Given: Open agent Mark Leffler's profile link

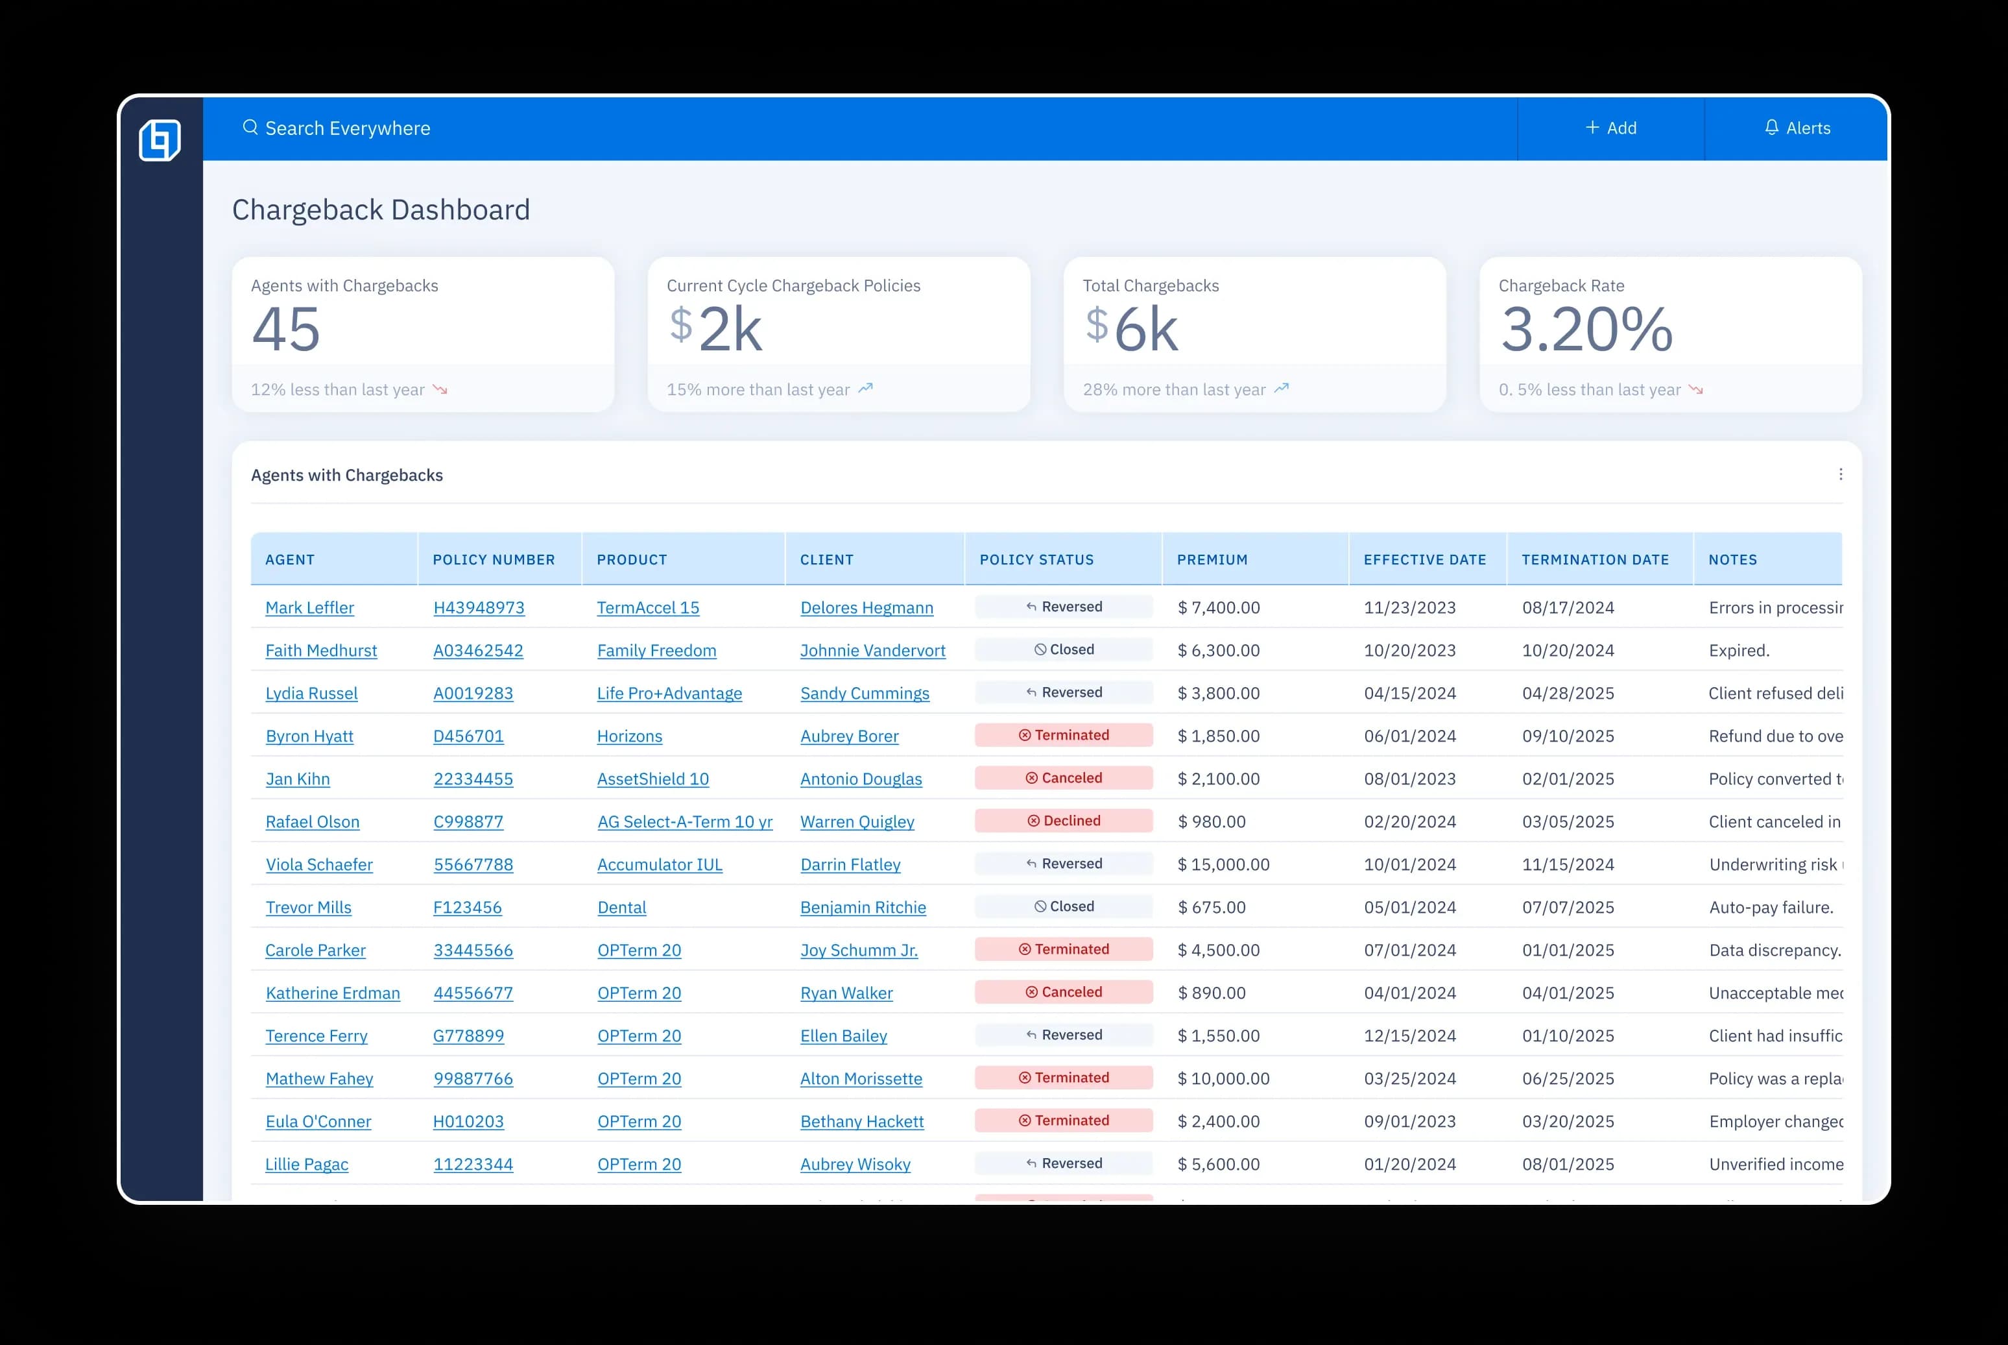Looking at the screenshot, I should pyautogui.click(x=309, y=607).
